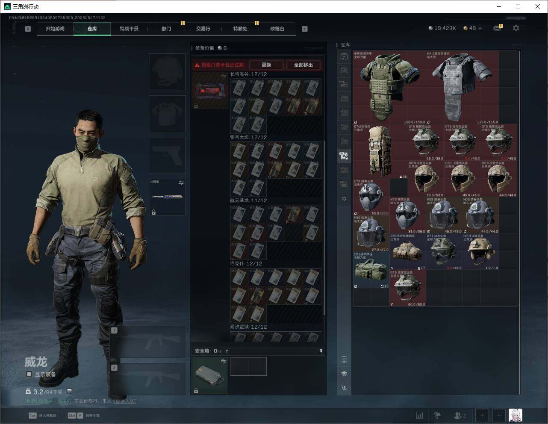This screenshot has height=424, width=548.
Task: Click the second add teammate plus slot
Action: pyautogui.click(x=498, y=415)
